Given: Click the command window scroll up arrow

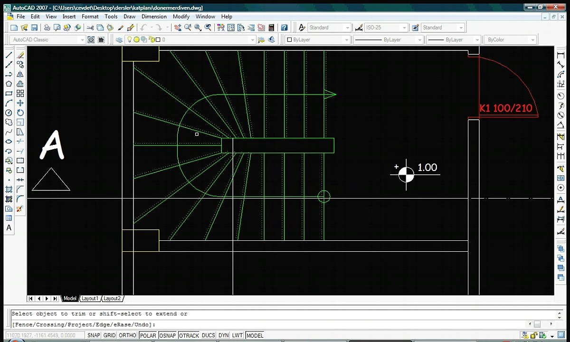Looking at the screenshot, I should click(x=559, y=313).
